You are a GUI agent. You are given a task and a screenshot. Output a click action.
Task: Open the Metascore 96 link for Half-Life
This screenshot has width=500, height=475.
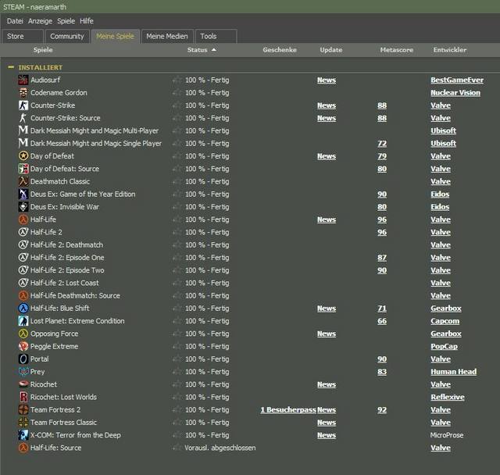[382, 220]
